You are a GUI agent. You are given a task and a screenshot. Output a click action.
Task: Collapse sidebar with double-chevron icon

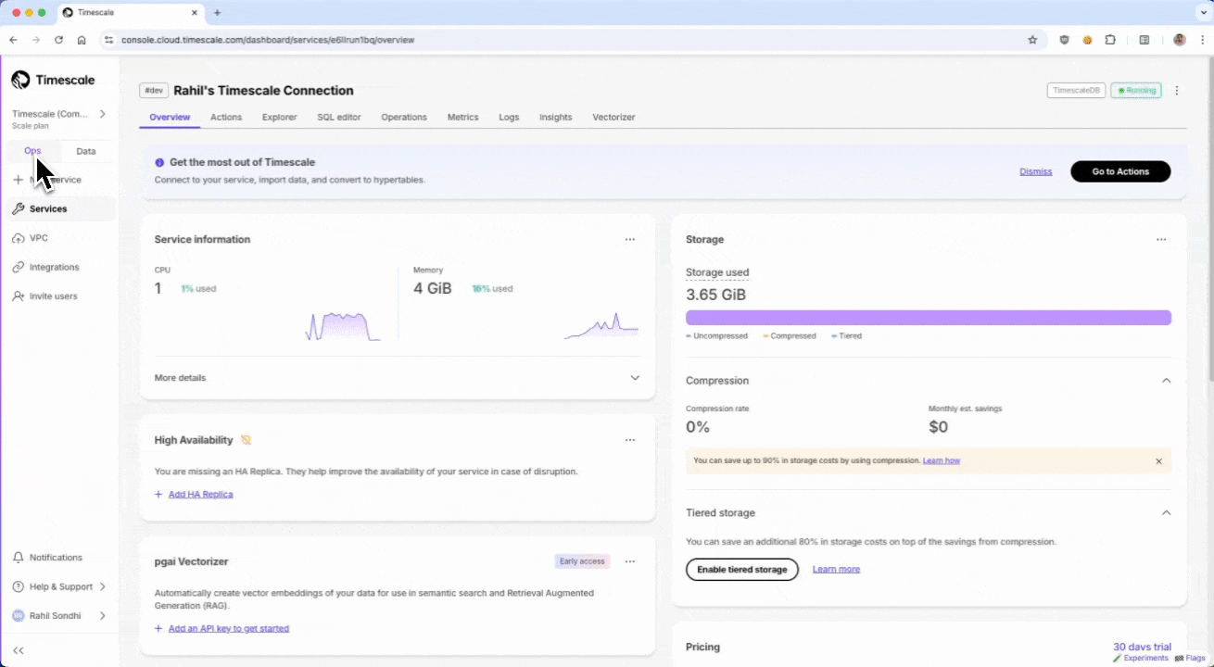pos(19,650)
